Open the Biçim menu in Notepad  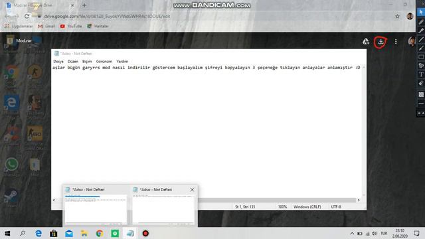coord(87,62)
